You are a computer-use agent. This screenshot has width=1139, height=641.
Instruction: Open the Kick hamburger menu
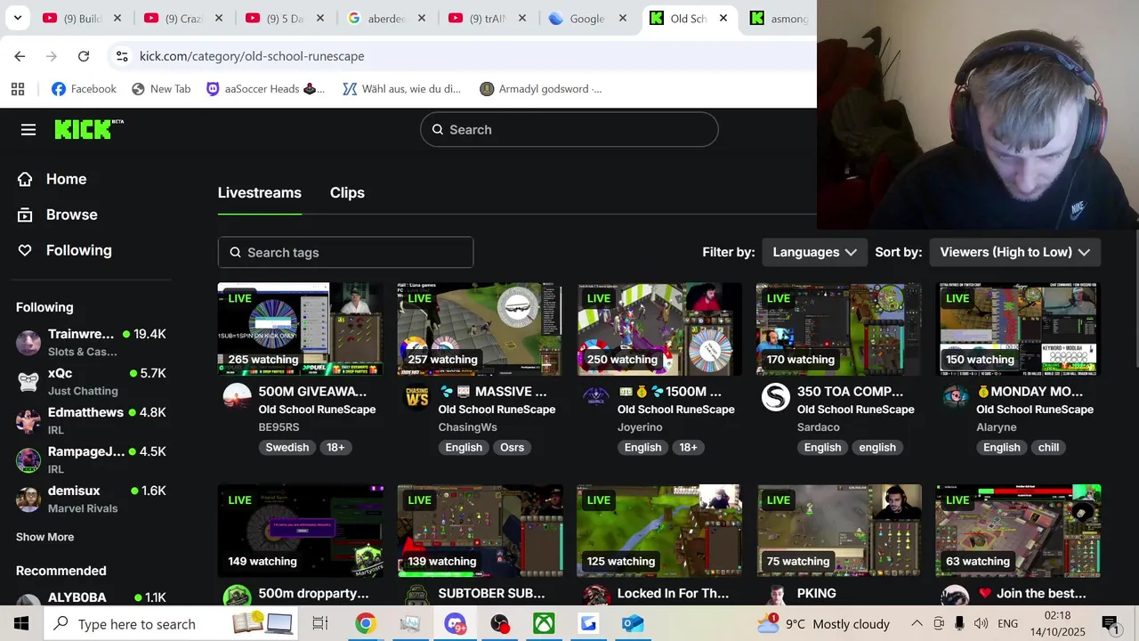pos(28,130)
